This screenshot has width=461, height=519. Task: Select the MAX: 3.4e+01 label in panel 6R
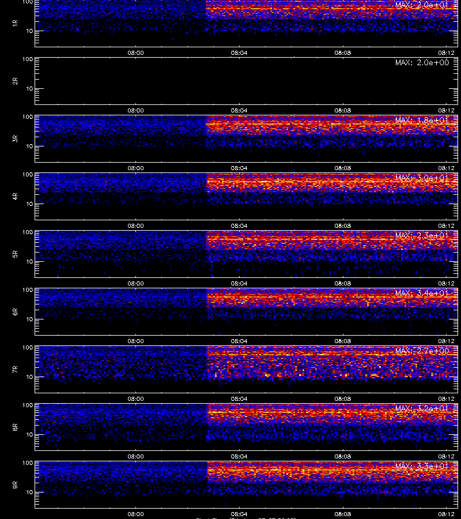click(x=422, y=294)
